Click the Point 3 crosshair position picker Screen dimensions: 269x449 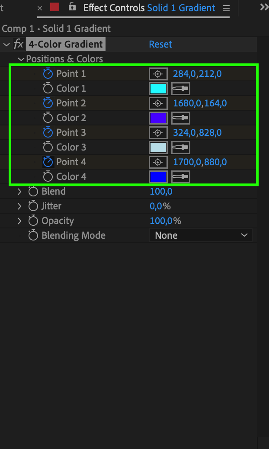point(158,132)
